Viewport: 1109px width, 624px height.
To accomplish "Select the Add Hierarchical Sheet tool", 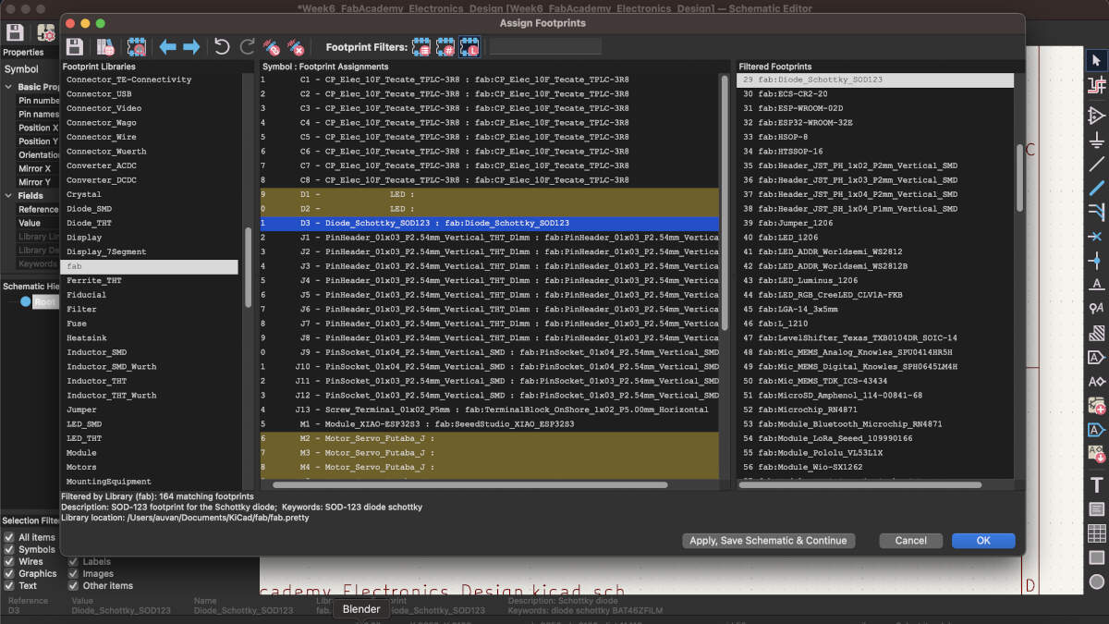I will (1097, 405).
